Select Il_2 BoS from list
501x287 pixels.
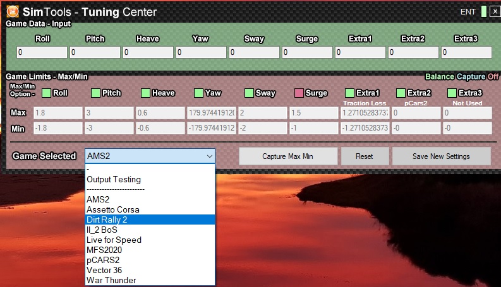point(150,230)
